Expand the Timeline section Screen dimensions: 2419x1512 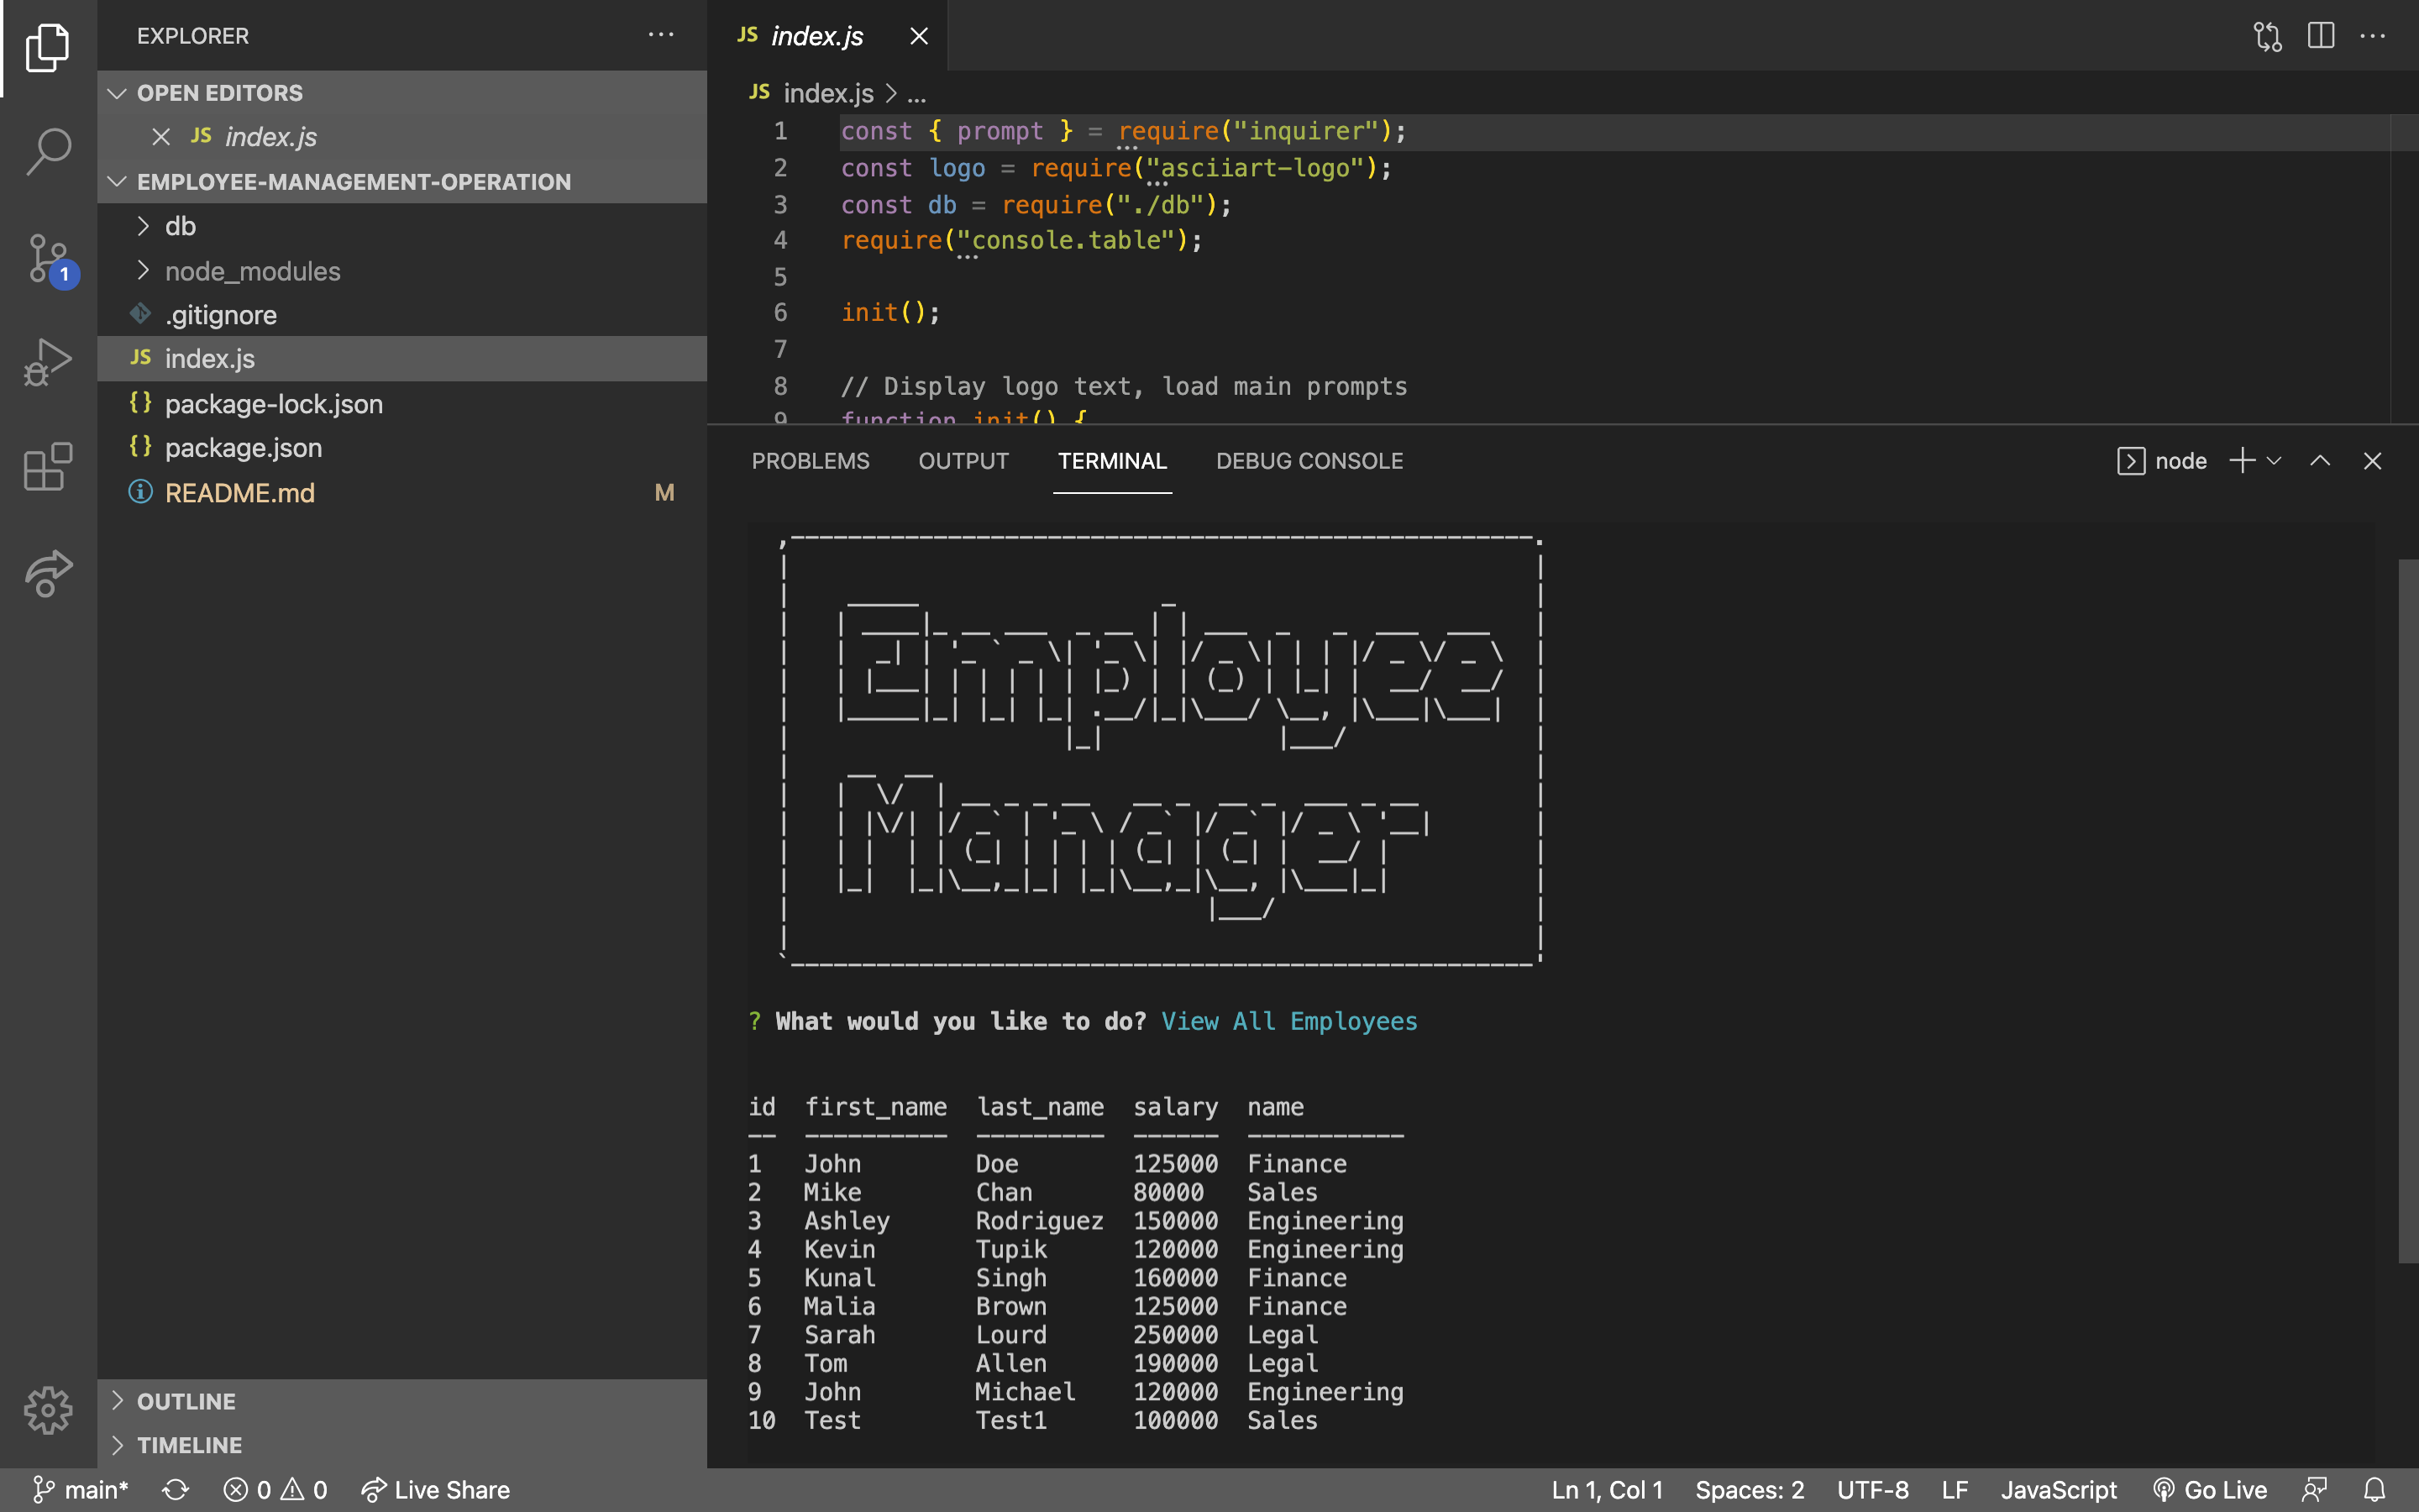pyautogui.click(x=401, y=1445)
